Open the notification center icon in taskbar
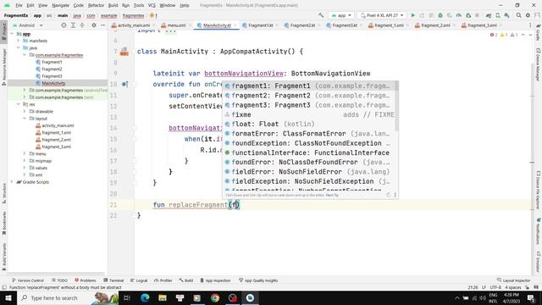 (x=531, y=297)
